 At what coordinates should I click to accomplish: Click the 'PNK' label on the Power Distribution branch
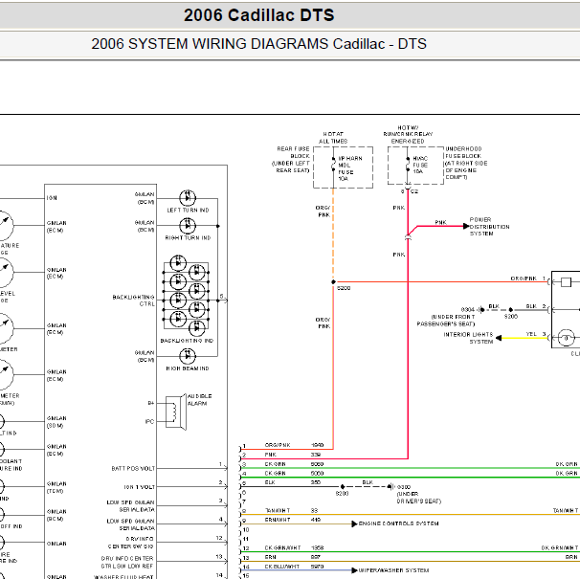(440, 222)
